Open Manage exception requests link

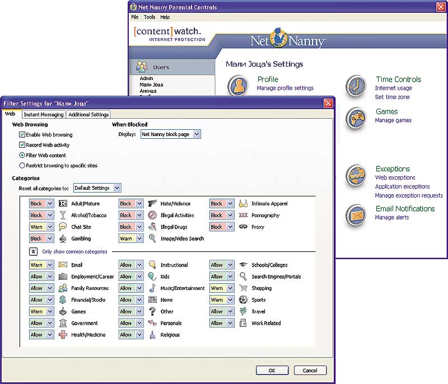click(409, 195)
